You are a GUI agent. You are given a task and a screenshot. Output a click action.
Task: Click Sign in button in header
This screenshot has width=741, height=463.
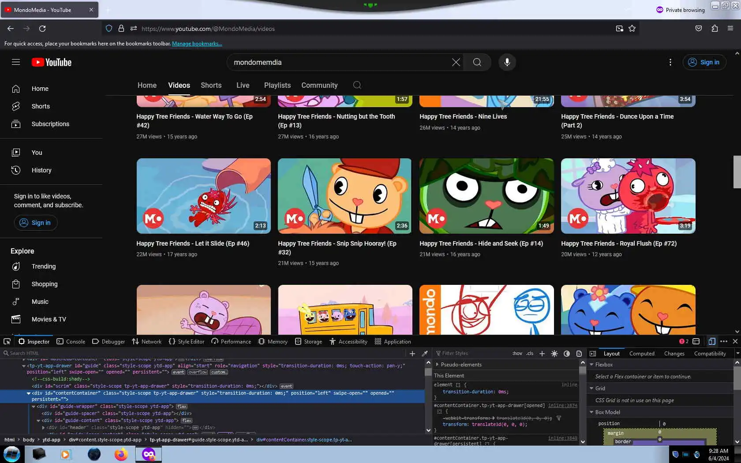point(704,62)
